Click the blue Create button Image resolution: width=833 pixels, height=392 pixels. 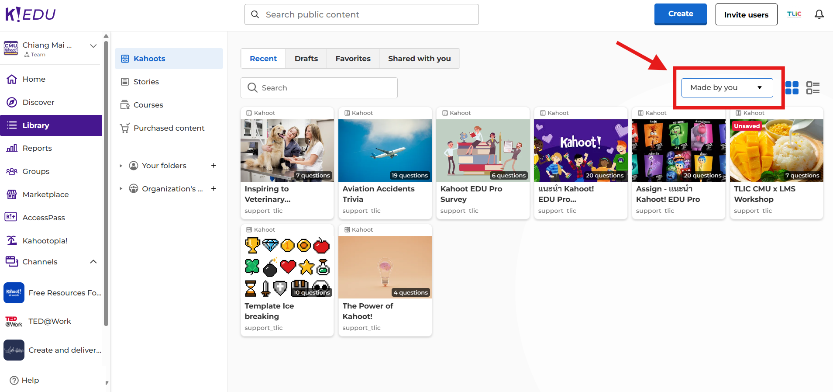pos(680,14)
